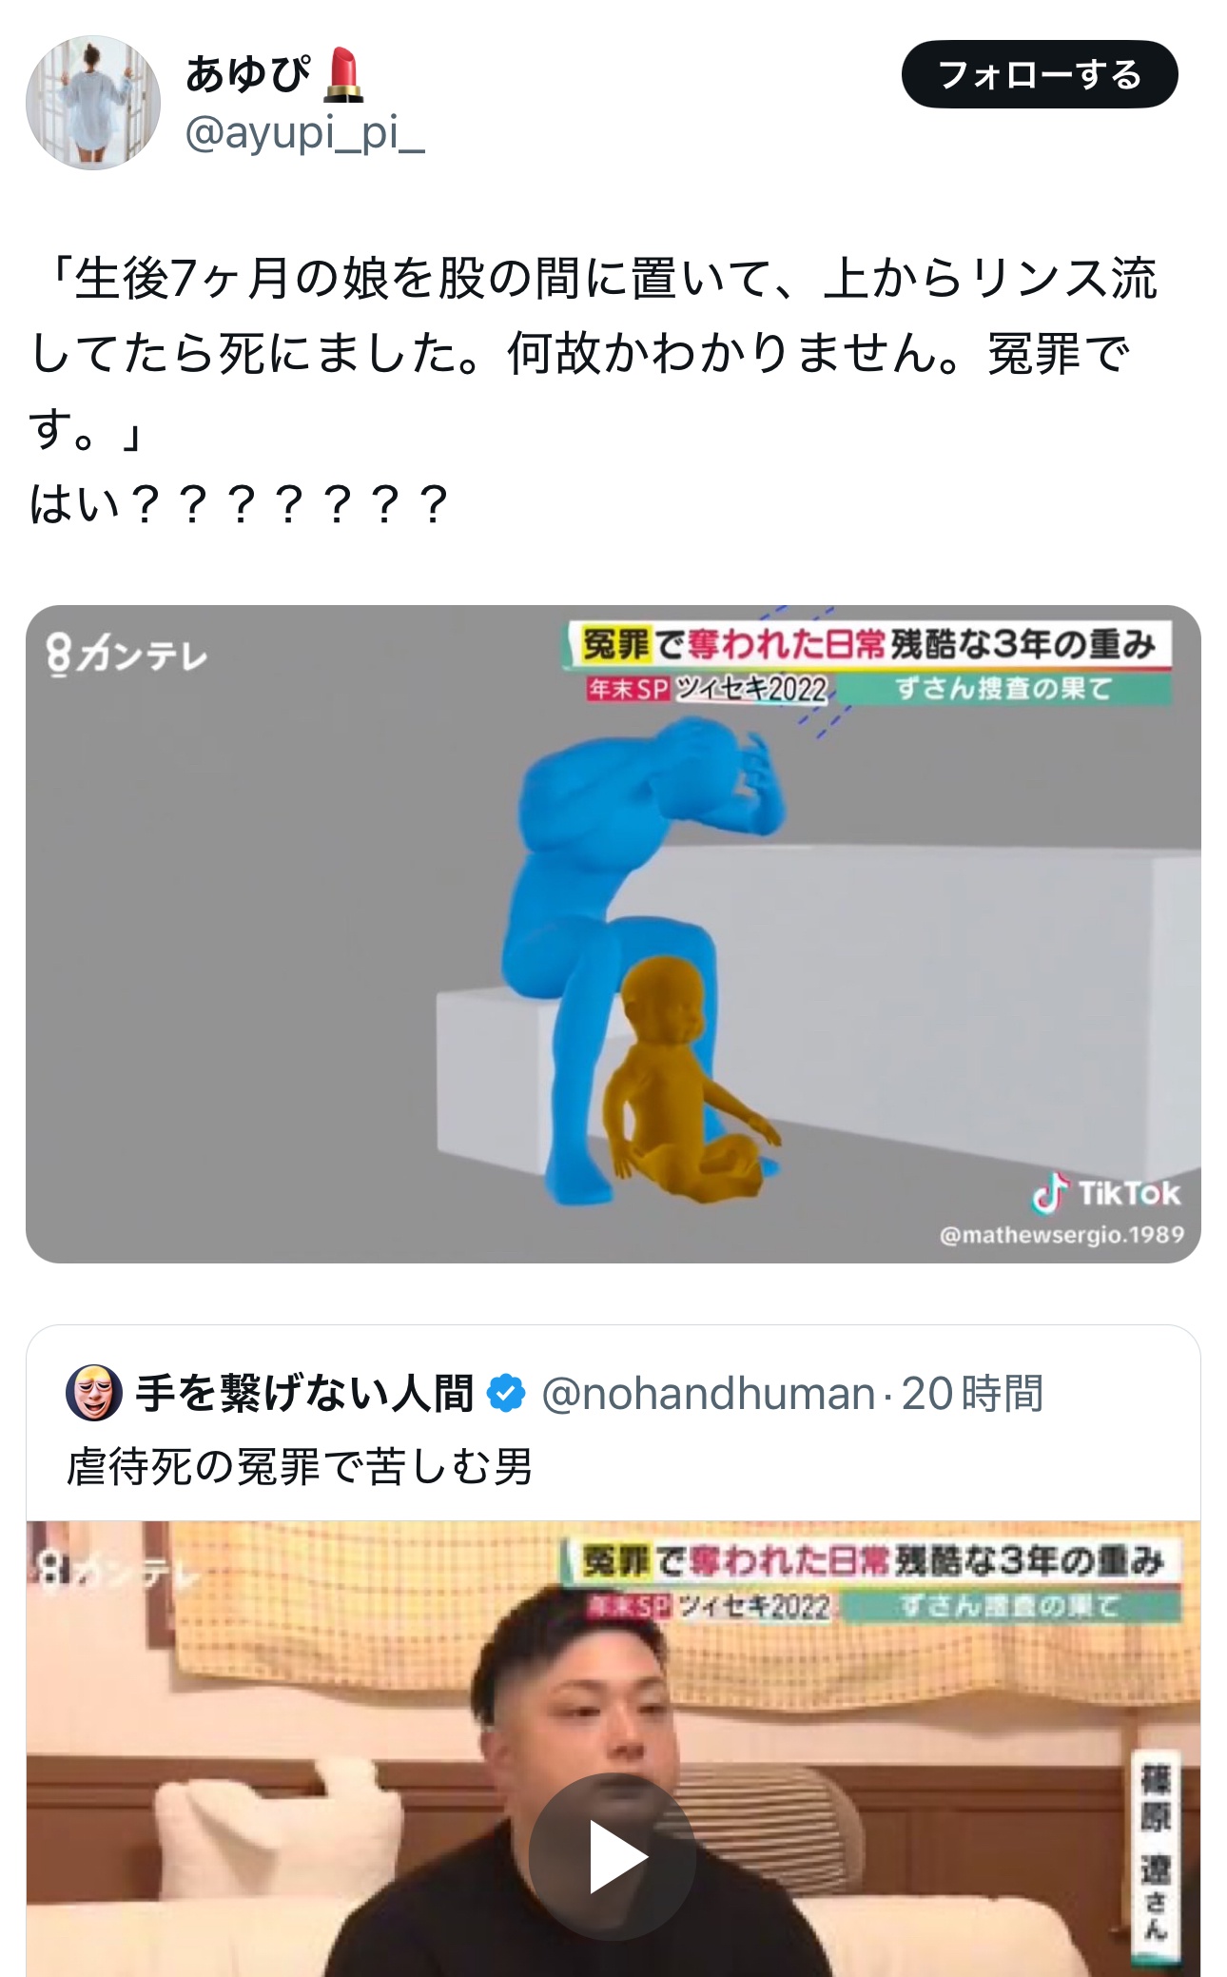Click the 冤罪で奪われた日常 banner in the image
Image resolution: width=1227 pixels, height=1977 pixels.
click(x=868, y=644)
